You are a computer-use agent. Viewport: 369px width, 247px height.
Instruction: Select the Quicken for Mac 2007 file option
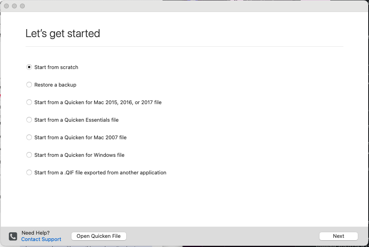tap(29, 137)
